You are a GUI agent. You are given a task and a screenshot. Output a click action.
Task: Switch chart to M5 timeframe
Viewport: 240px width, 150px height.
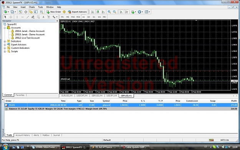68,17
